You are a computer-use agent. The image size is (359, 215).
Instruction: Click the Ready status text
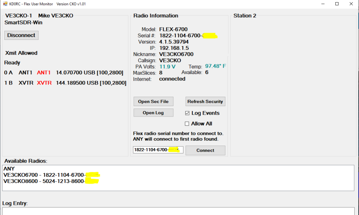tap(12, 63)
